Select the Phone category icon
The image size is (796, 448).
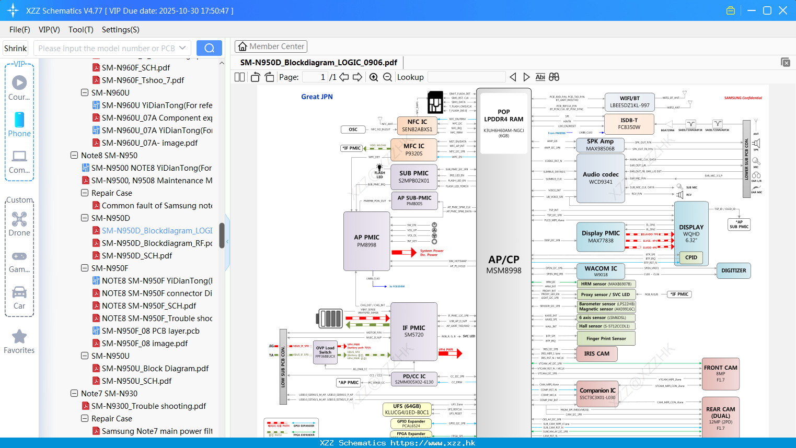pos(19,124)
